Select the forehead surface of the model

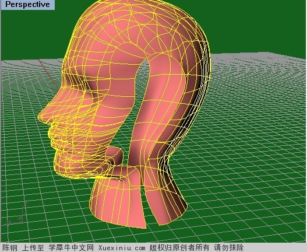78,49
